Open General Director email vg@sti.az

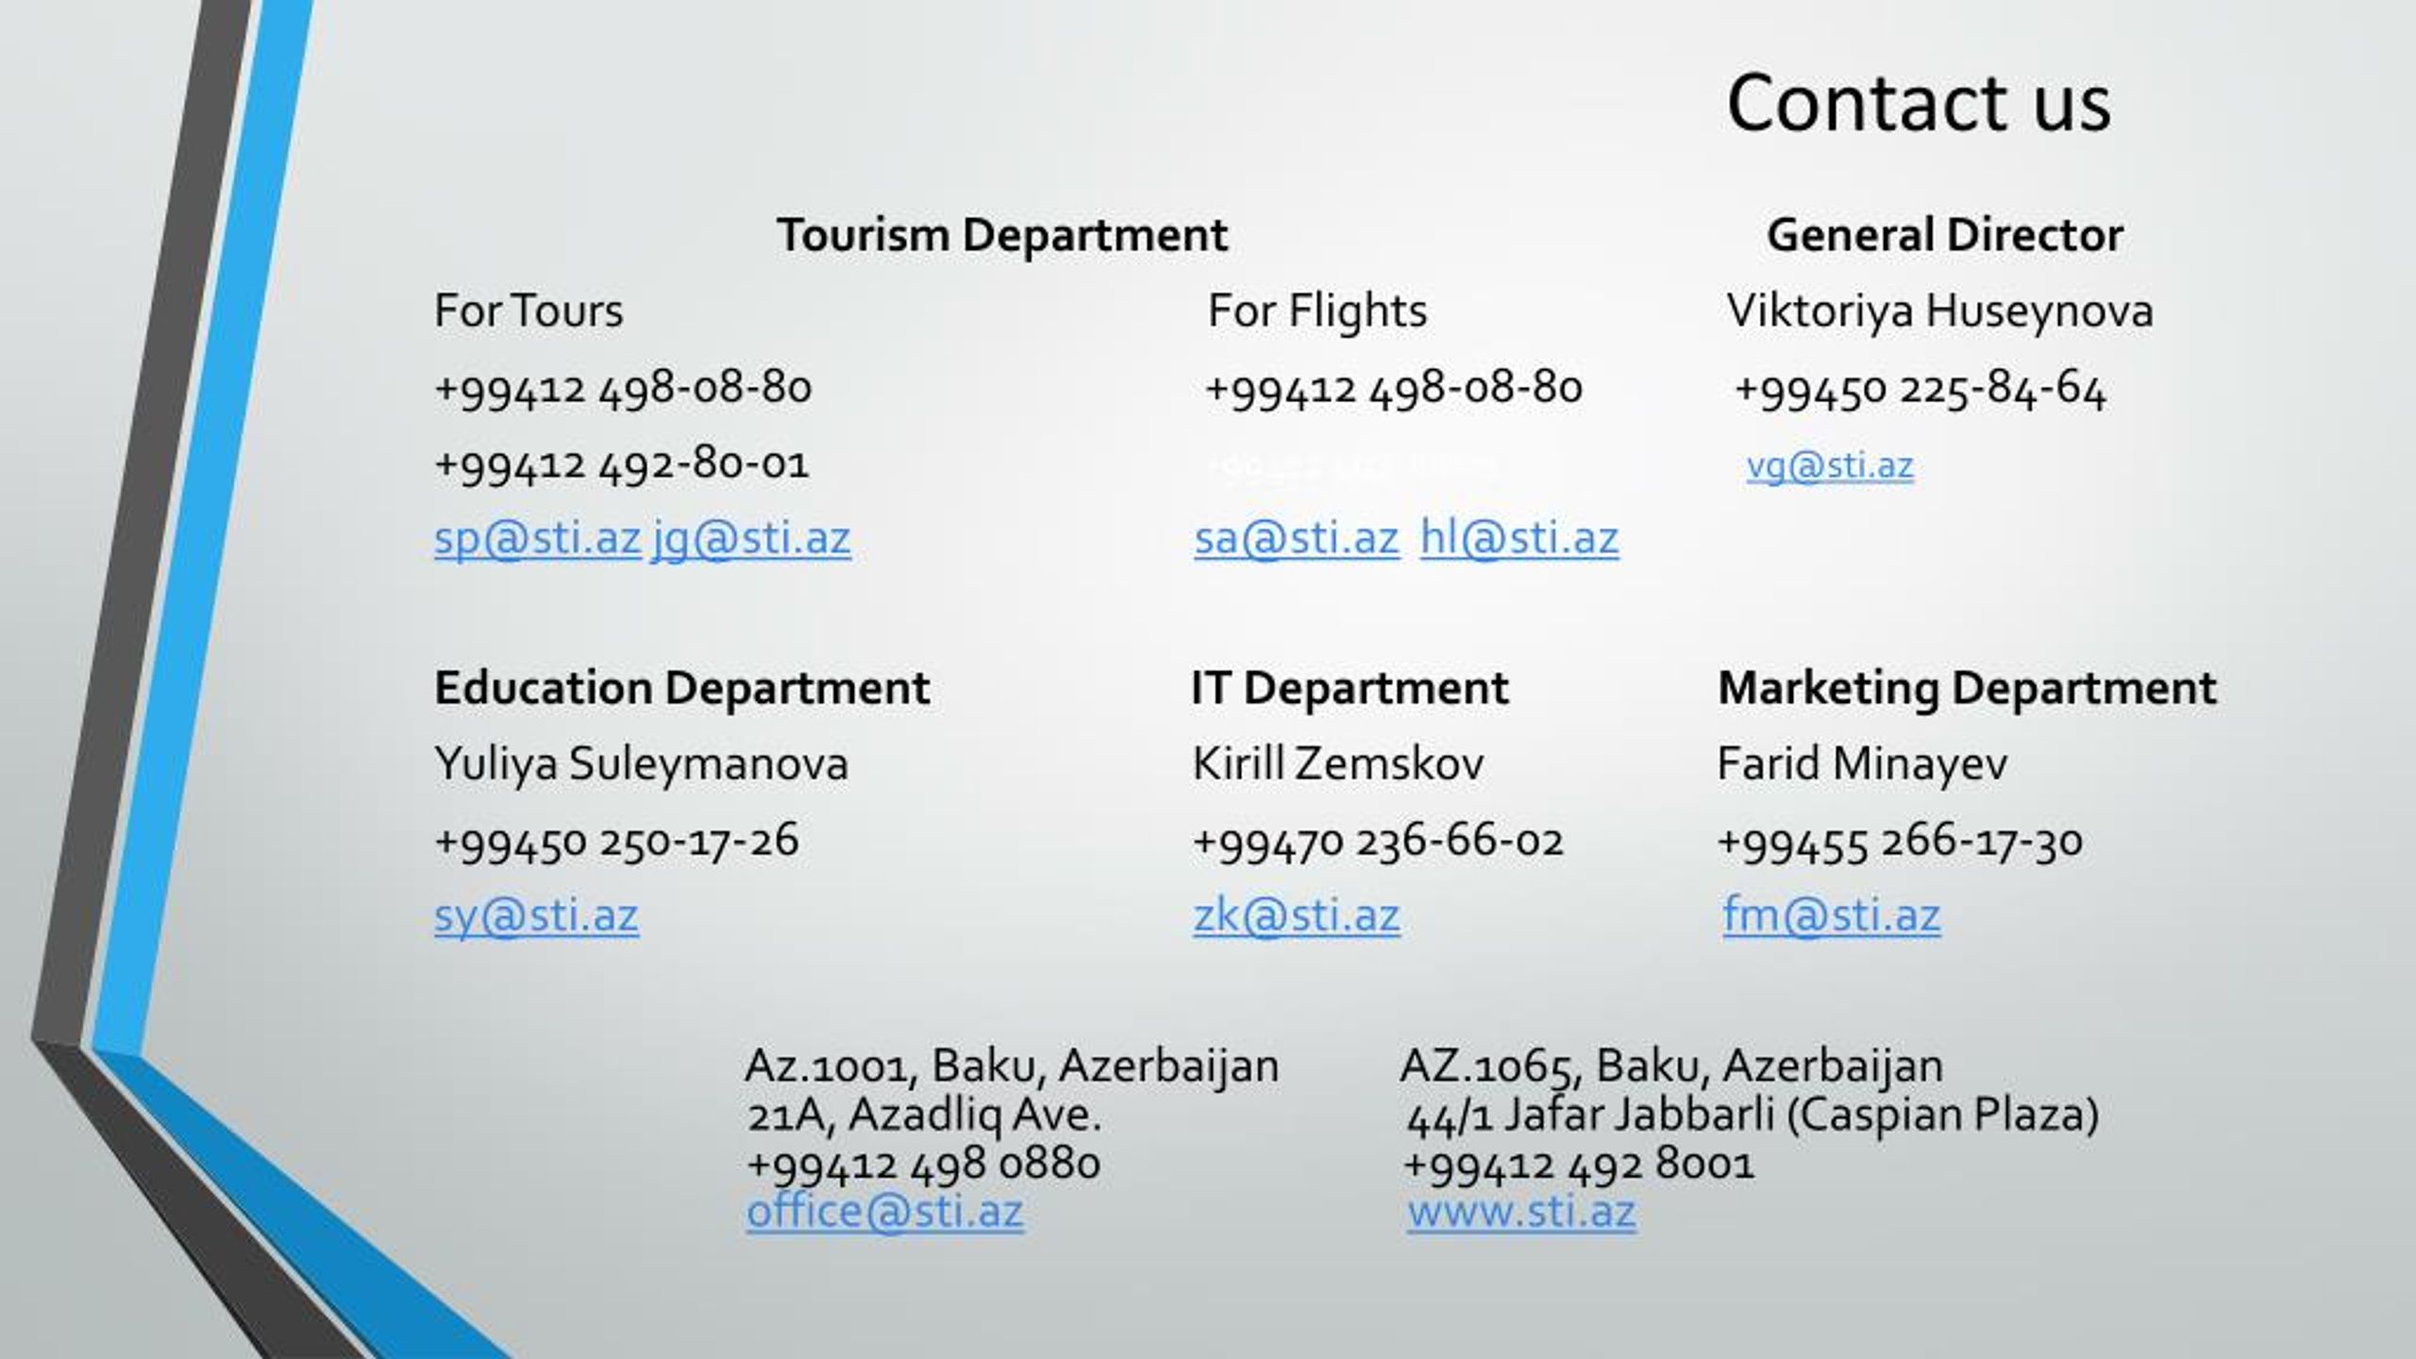(x=1830, y=466)
